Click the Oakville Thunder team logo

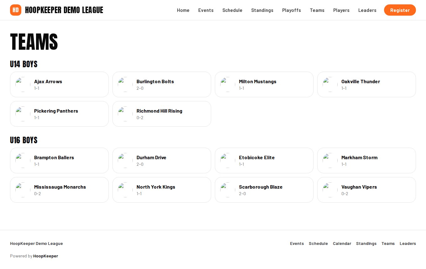click(x=330, y=84)
